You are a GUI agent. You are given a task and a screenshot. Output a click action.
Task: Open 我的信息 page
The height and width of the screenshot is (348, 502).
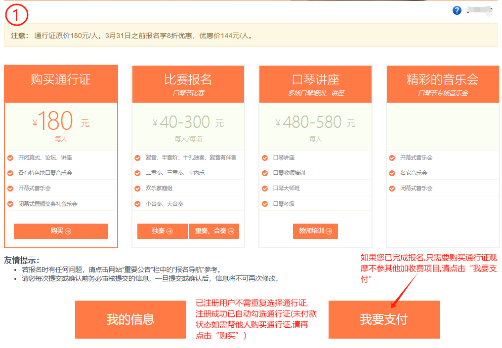tap(130, 319)
